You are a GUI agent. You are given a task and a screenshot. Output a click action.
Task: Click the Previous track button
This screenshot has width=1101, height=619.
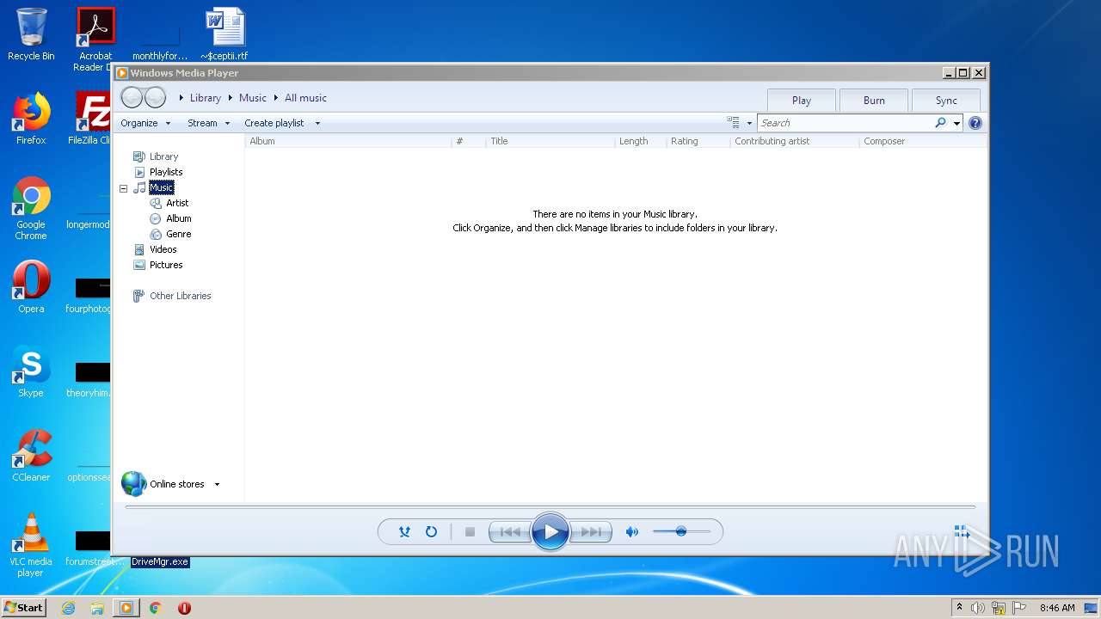coord(509,532)
